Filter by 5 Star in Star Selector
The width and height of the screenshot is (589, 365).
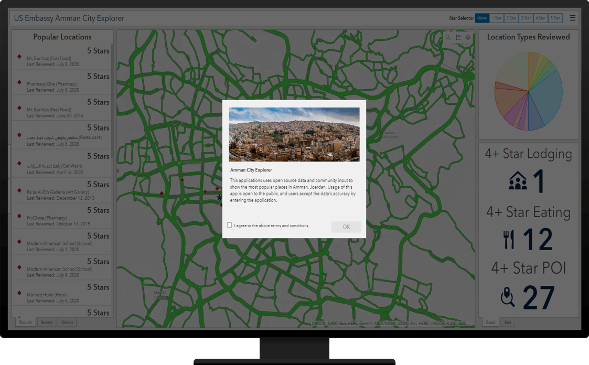click(555, 18)
